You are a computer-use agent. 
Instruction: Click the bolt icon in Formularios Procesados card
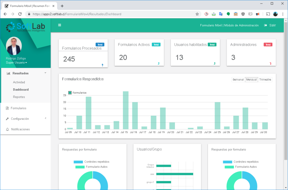[103, 65]
